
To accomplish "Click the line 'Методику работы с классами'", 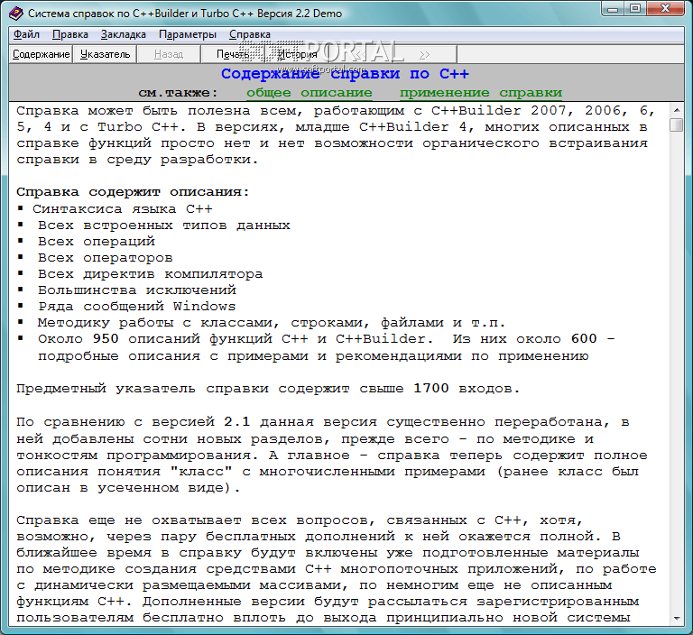I will [x=272, y=323].
